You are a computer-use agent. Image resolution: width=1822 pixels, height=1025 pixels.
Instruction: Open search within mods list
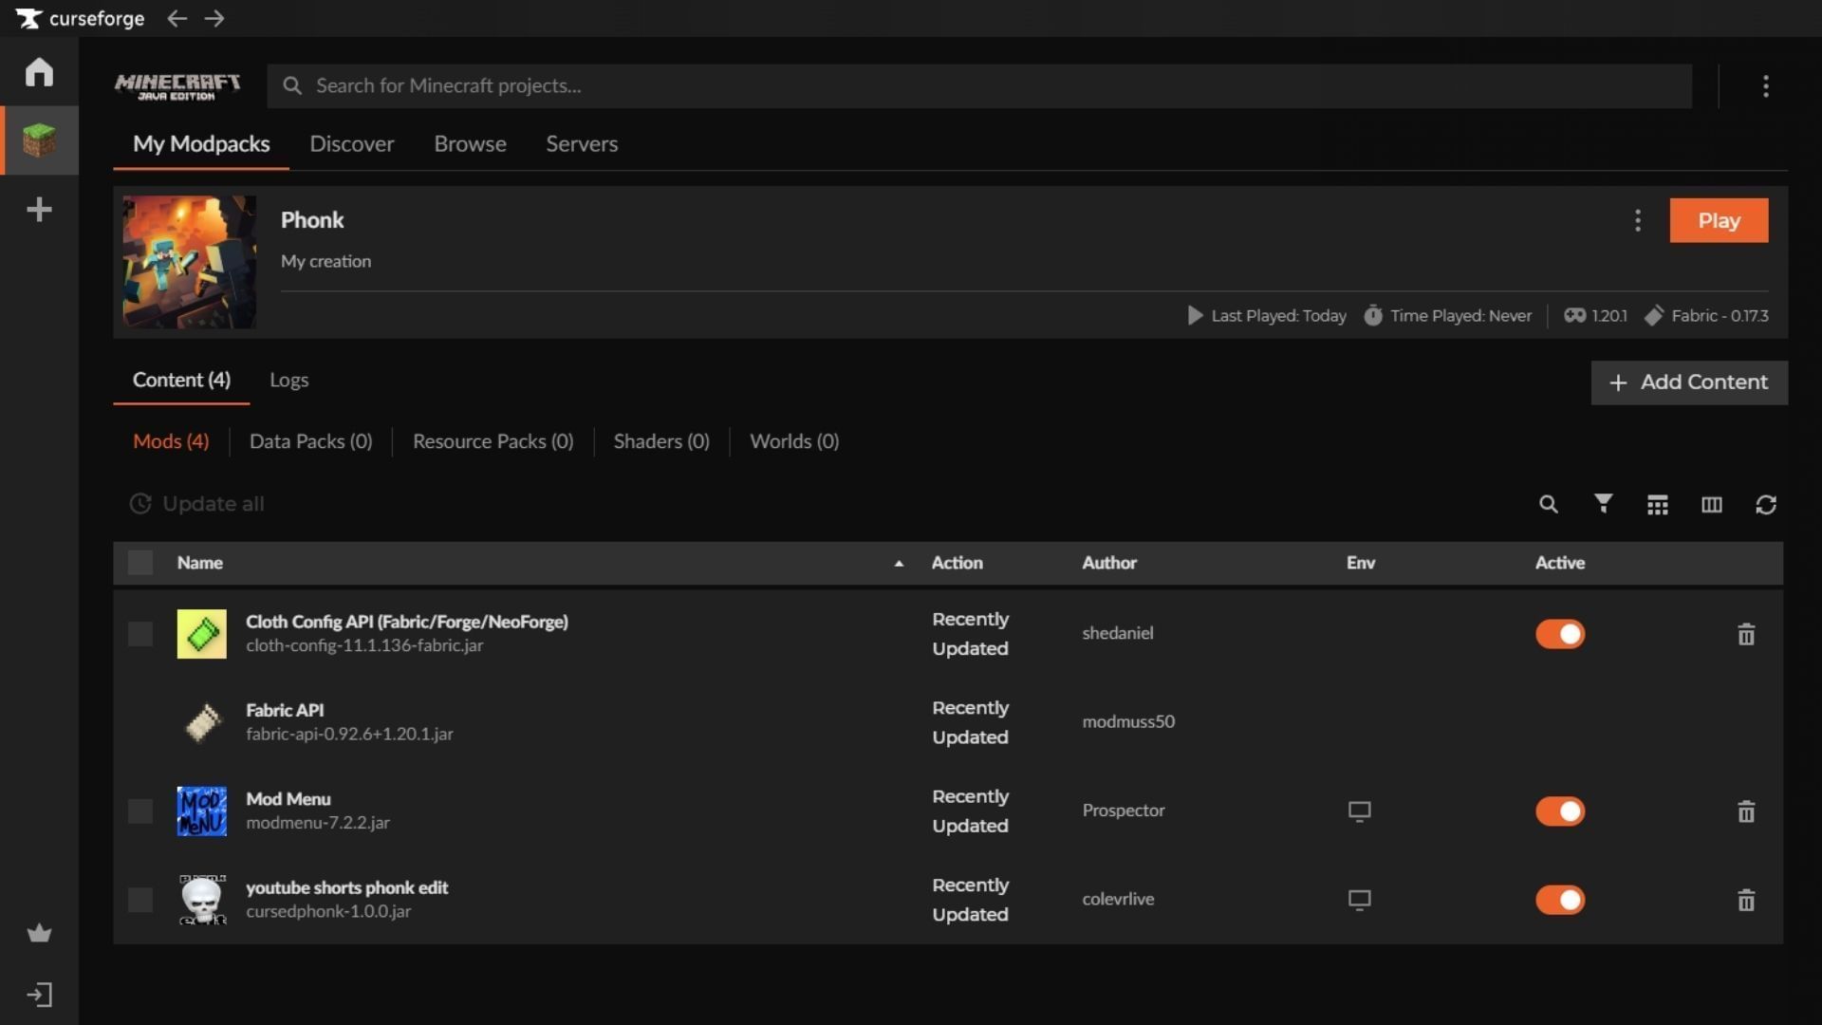tap(1548, 504)
